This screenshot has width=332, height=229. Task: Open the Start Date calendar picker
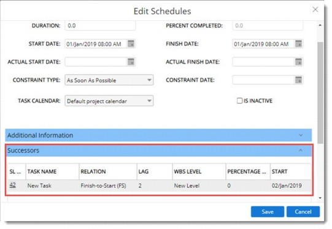click(x=131, y=43)
